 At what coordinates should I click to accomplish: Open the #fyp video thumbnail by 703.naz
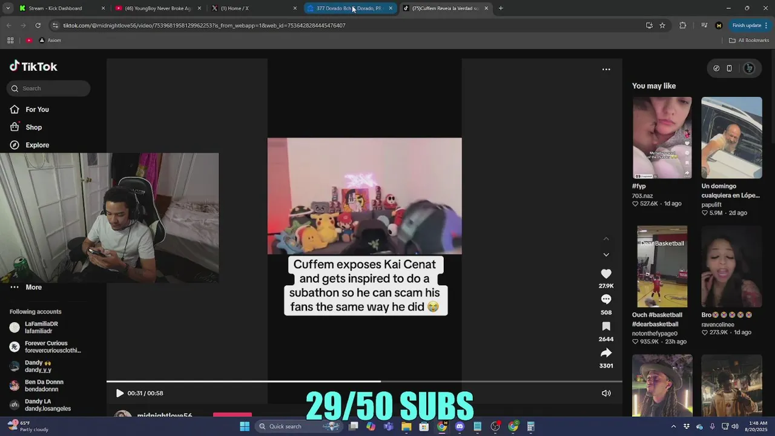[x=662, y=137]
